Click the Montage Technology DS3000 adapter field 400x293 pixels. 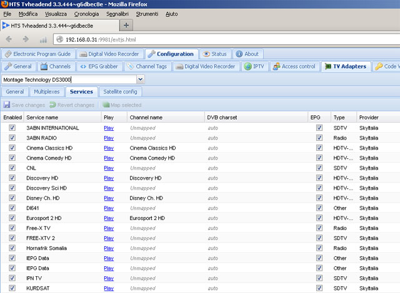(x=69, y=80)
